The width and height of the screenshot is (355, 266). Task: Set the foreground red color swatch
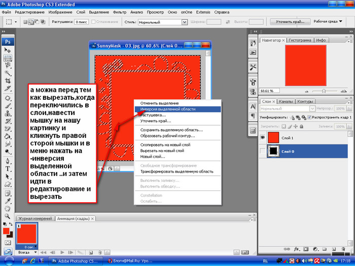6,231
